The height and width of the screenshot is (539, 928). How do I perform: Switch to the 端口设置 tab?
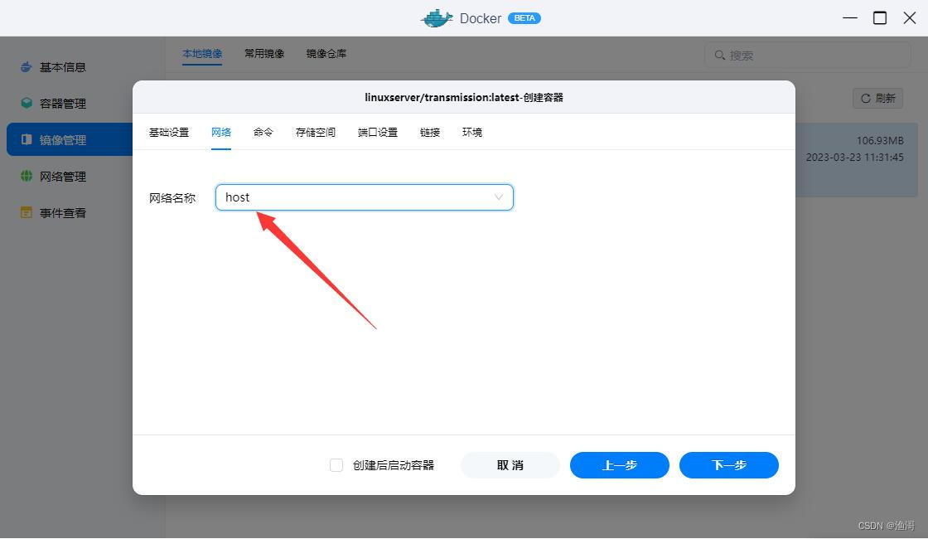tap(377, 132)
